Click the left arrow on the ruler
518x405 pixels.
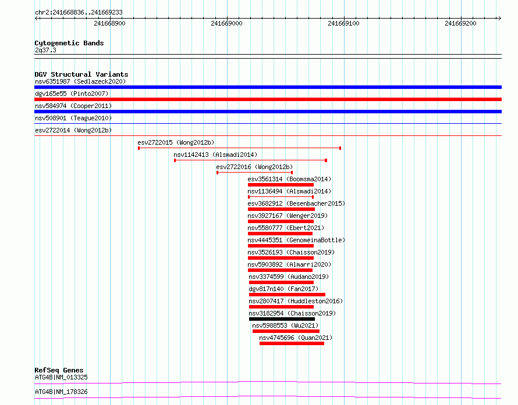point(37,19)
